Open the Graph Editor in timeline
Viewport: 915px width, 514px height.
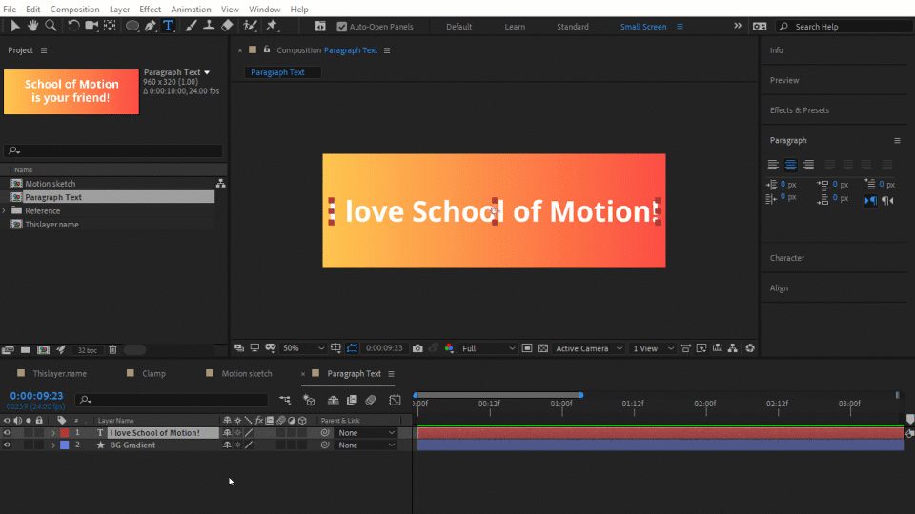[395, 400]
